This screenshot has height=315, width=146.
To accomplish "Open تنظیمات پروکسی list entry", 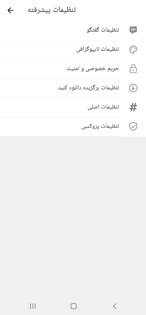I will click(73, 126).
